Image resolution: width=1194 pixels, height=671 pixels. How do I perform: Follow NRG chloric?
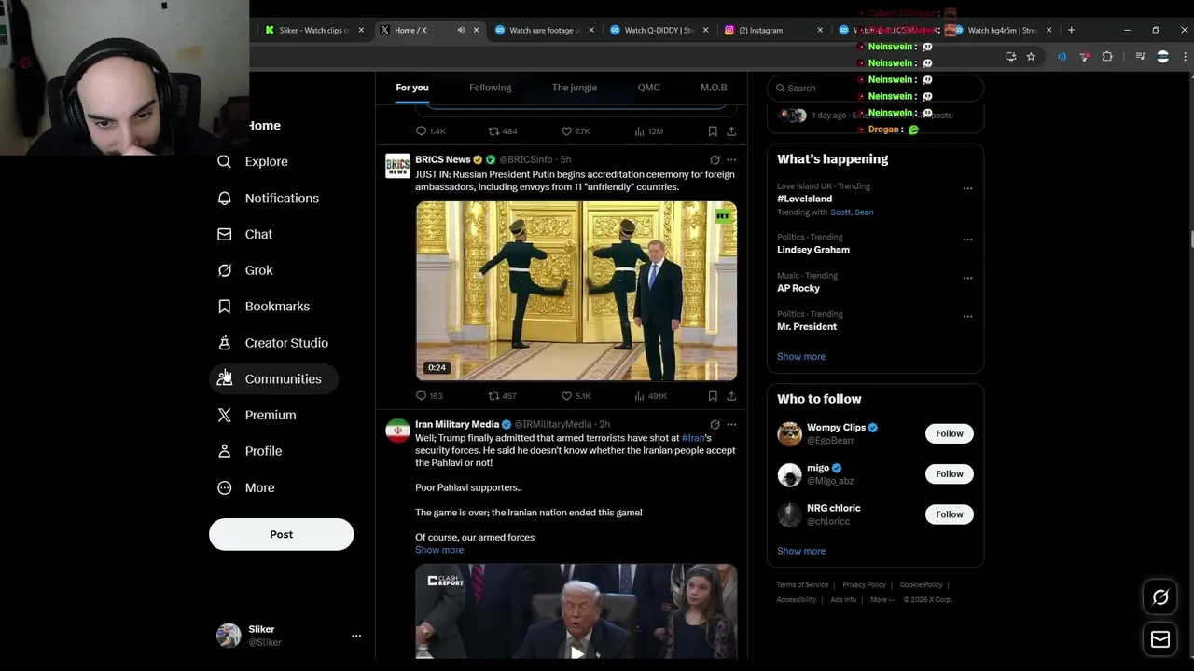point(950,514)
